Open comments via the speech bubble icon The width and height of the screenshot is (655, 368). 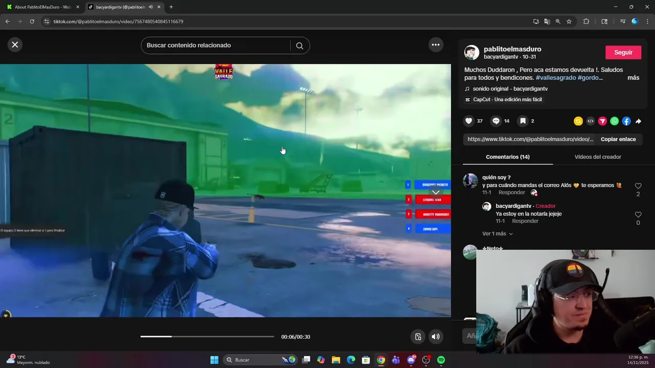point(495,121)
